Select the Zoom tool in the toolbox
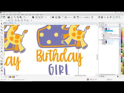This screenshot has width=124, height=93. 2,33
